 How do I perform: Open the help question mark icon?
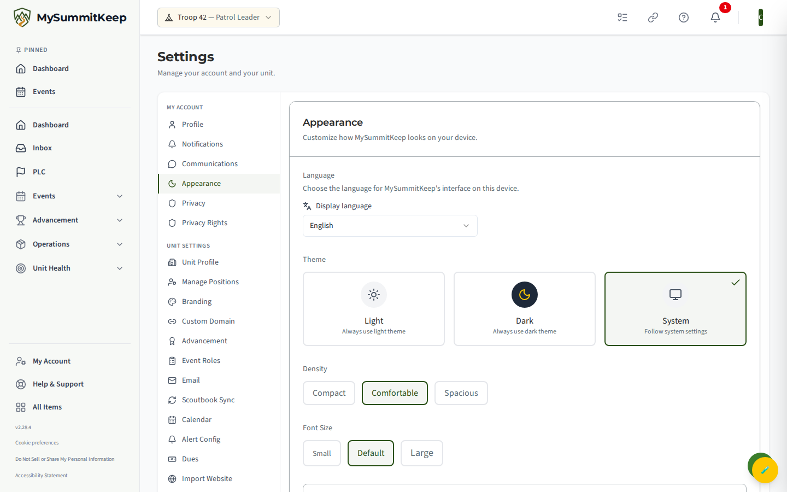(x=684, y=17)
